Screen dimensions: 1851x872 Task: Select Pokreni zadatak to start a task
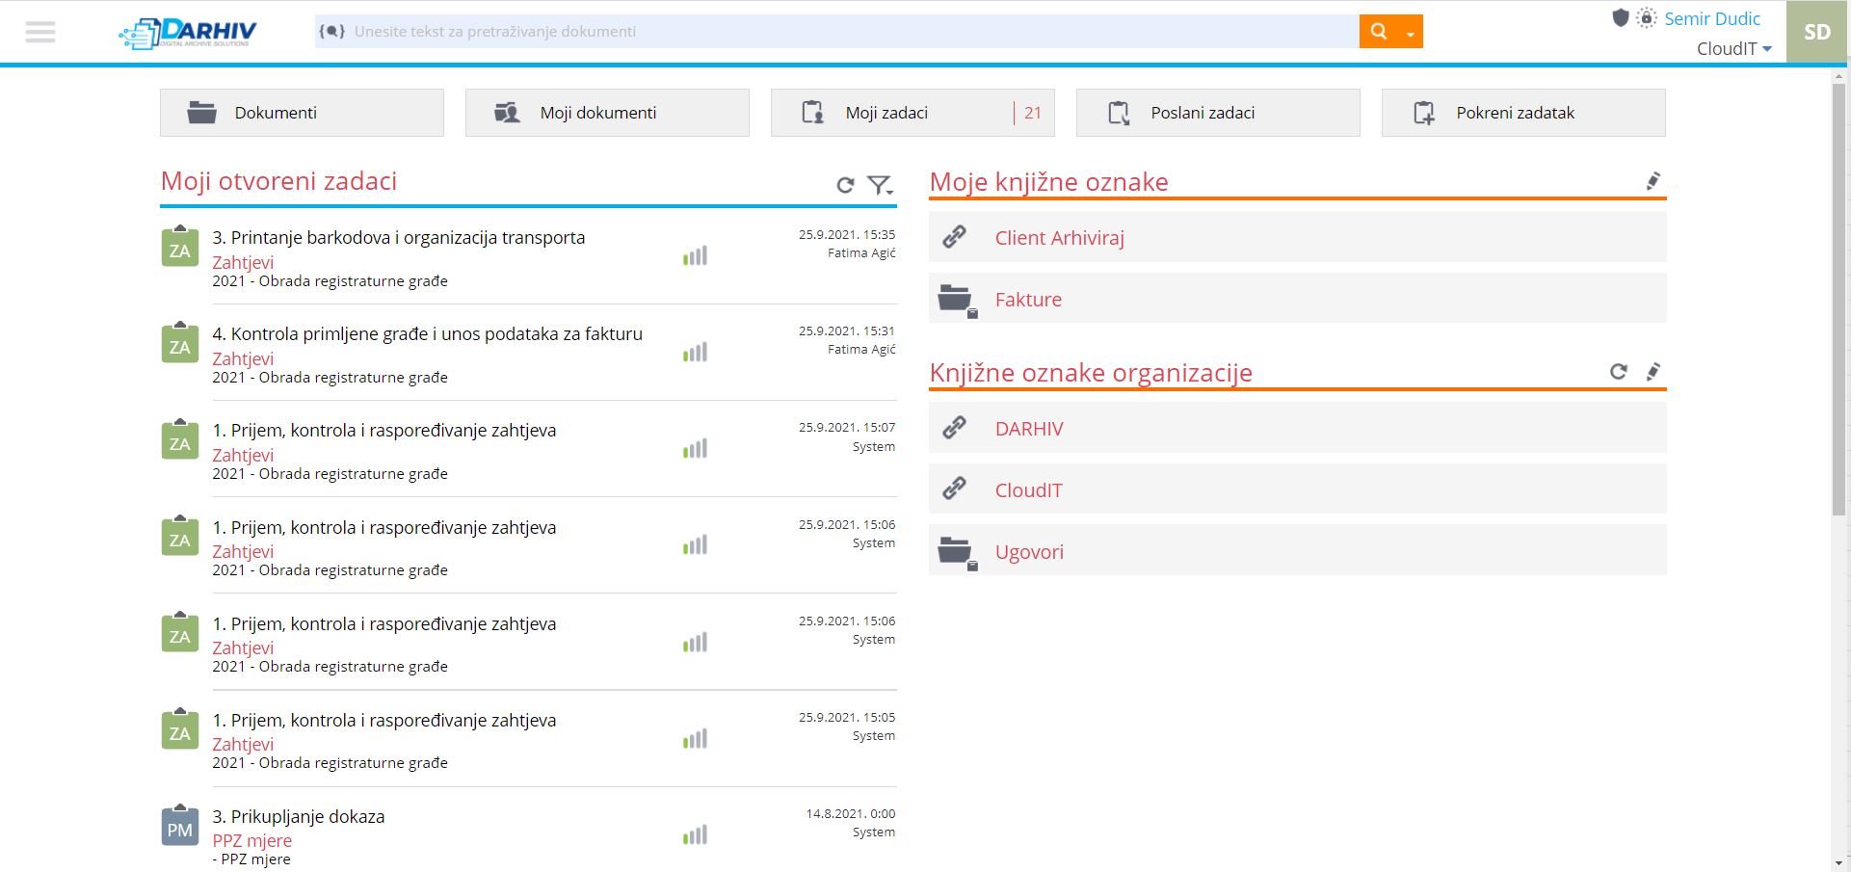[x=1522, y=113]
